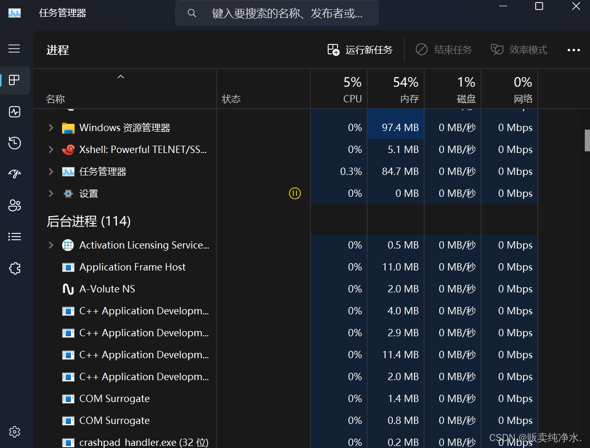Sort by 内存 column header
590x448 pixels.
click(x=396, y=89)
